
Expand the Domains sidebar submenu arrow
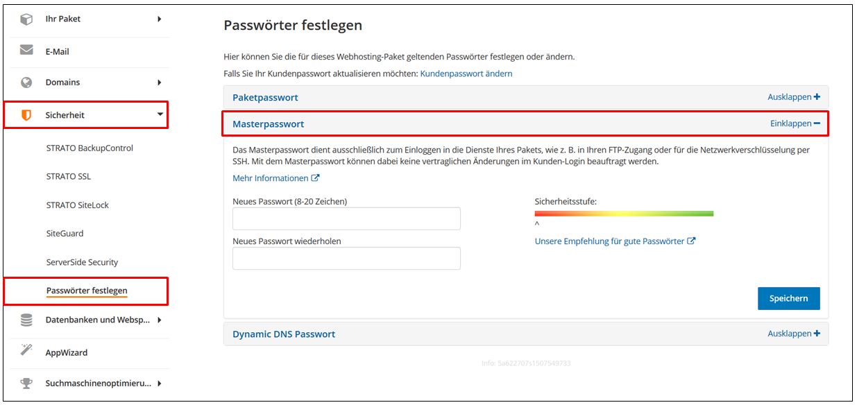tap(161, 82)
